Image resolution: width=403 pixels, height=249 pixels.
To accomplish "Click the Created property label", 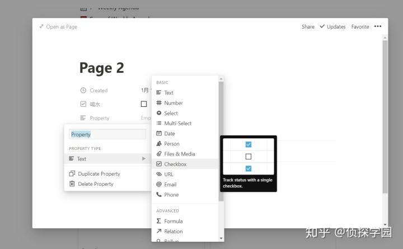I will pos(99,91).
